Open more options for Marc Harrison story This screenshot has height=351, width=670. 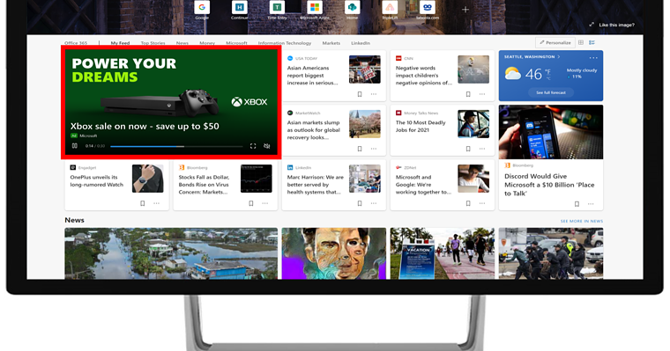pyautogui.click(x=374, y=203)
